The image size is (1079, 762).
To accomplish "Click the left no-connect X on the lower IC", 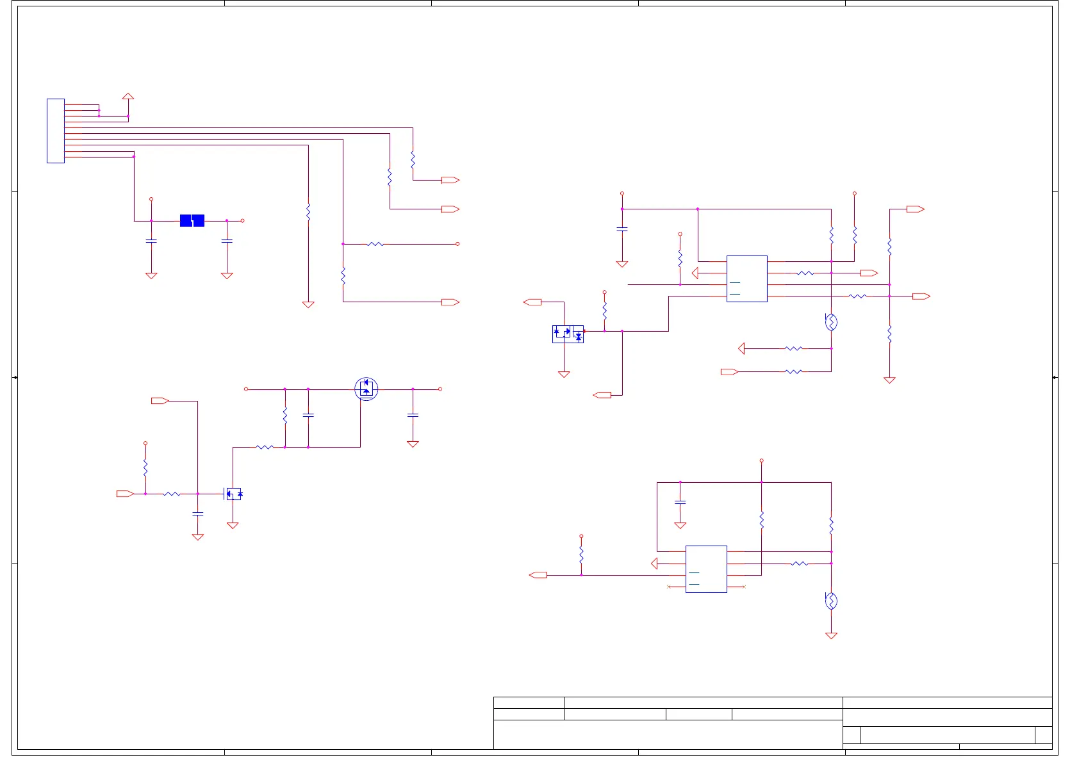I will pyautogui.click(x=669, y=587).
